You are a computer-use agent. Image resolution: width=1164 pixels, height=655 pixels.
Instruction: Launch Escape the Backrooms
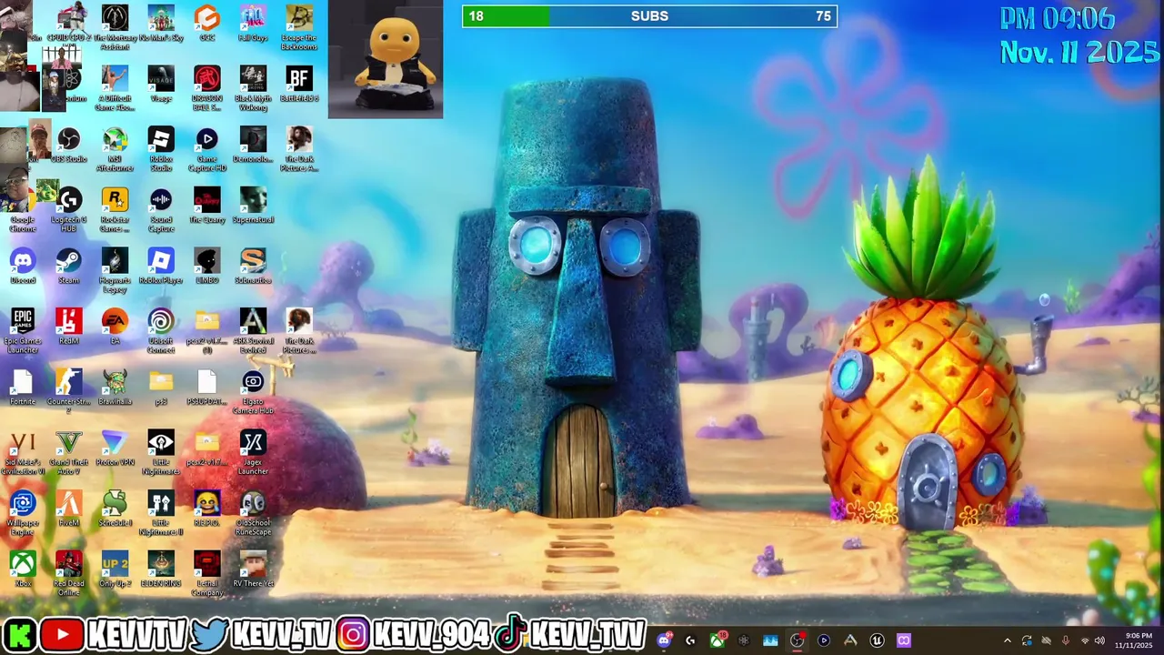[x=299, y=28]
